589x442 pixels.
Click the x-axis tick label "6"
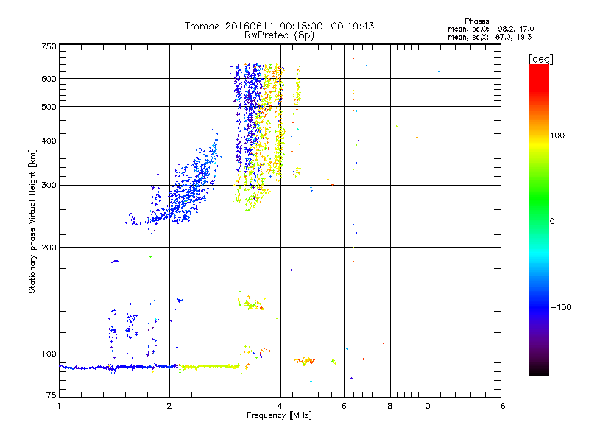[344, 406]
